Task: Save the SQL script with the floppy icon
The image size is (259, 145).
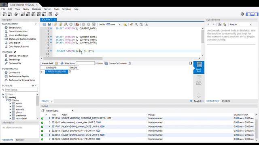Action: point(49,24)
